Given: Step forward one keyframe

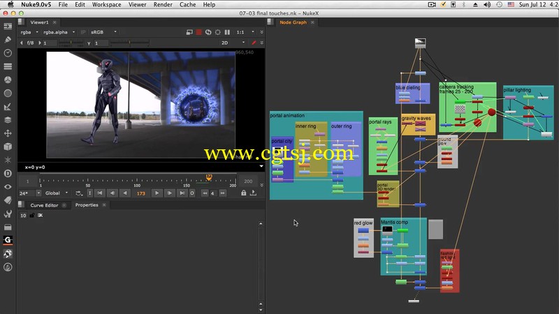Looking at the screenshot, I should click(170, 193).
